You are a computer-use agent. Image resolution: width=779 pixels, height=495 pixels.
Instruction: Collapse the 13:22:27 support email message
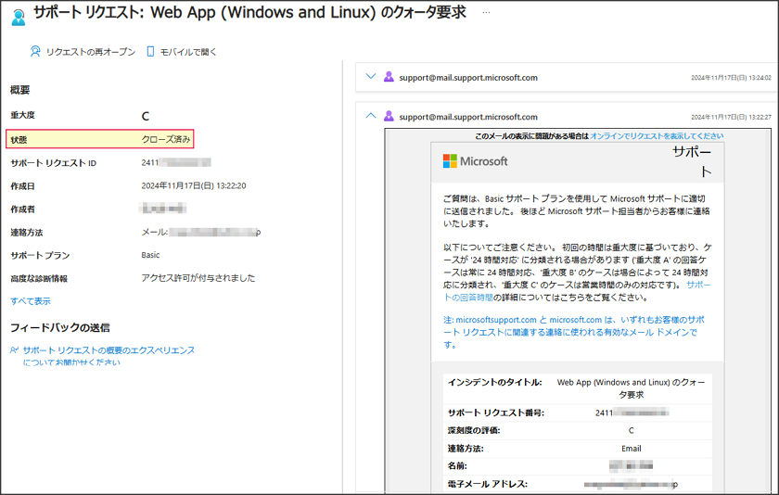click(x=370, y=116)
